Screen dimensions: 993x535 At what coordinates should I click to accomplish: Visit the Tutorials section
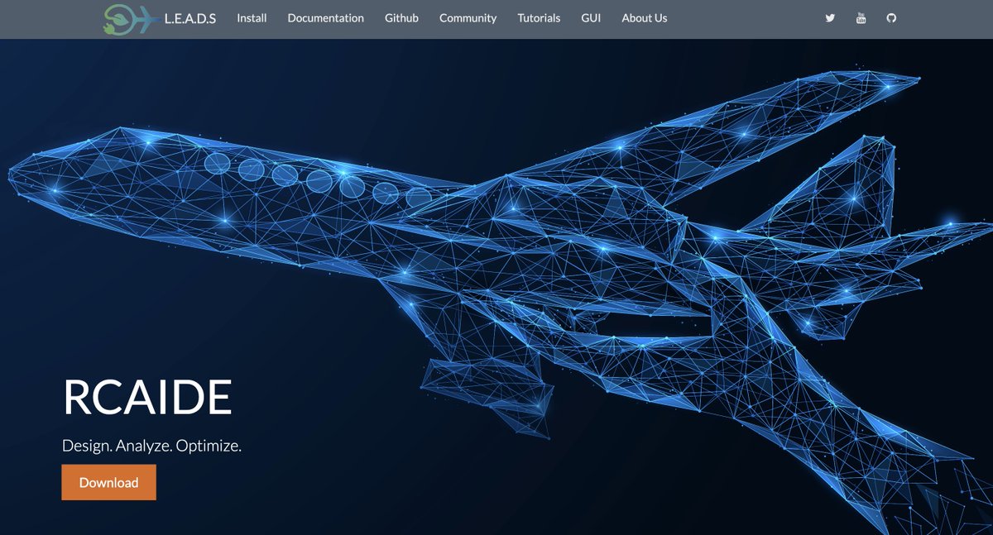click(539, 18)
